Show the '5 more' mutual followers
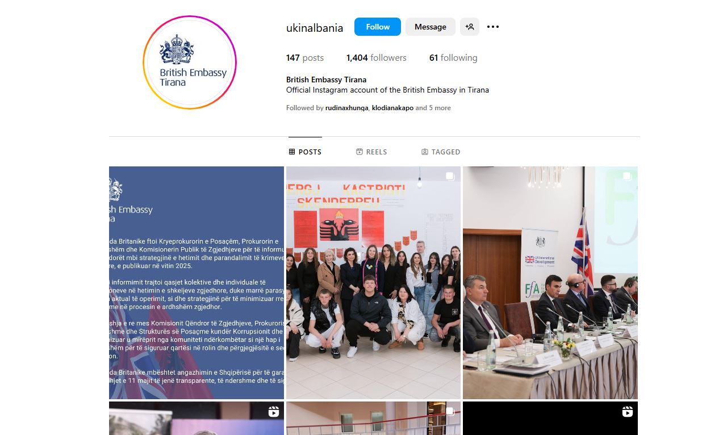The height and width of the screenshot is (435, 702). tap(438, 108)
